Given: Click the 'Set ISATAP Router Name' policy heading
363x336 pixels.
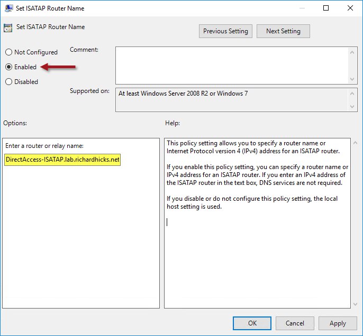Looking at the screenshot, I should (x=50, y=27).
